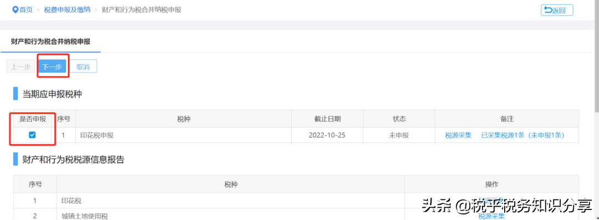
Task: Go to 首页 breadcrumb link
Action: tap(26, 9)
